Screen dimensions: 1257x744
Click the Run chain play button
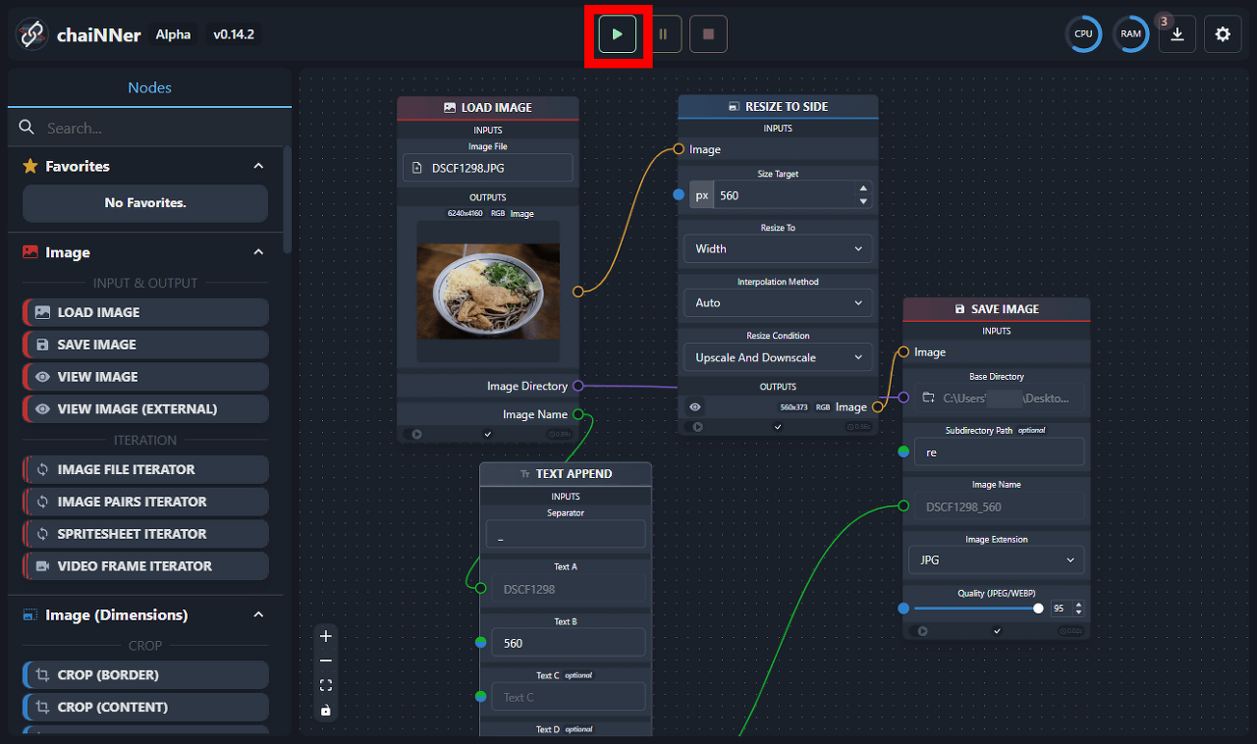click(618, 34)
